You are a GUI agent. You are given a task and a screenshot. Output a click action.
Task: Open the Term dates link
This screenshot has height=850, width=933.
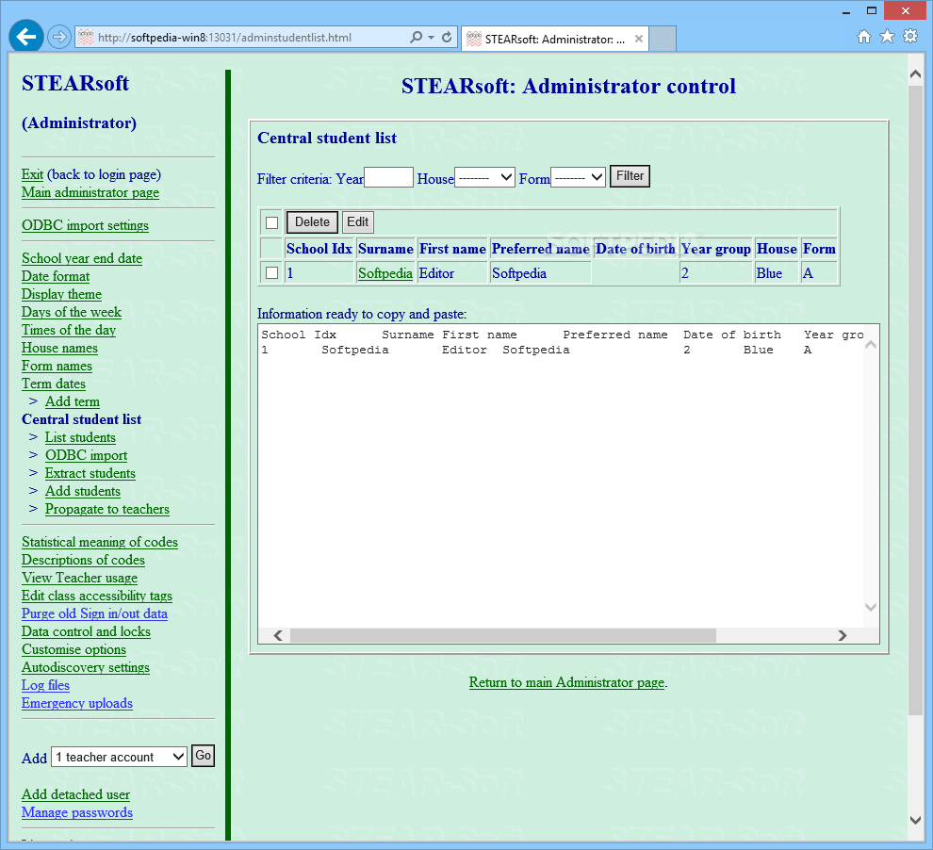pyautogui.click(x=54, y=383)
